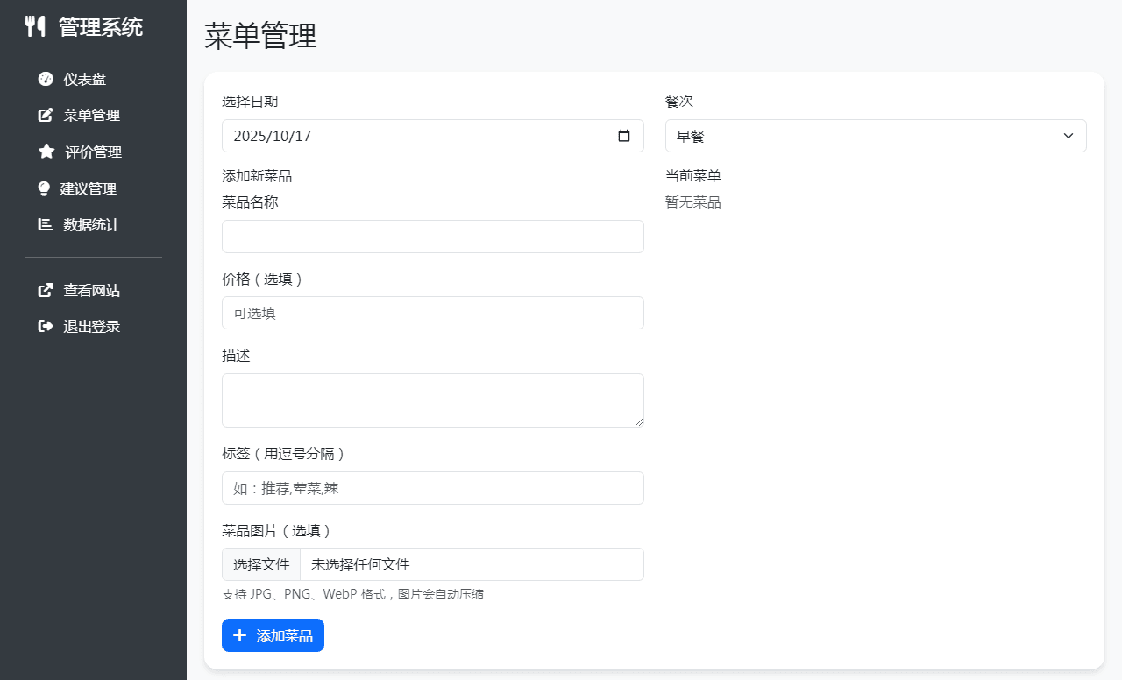Open 数据统计 from the sidebar menu
This screenshot has height=680, width=1122.
90,224
